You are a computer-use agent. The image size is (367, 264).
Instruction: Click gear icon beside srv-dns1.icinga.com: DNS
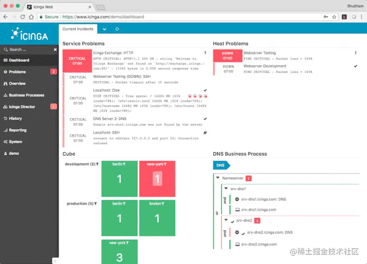click(x=237, y=199)
